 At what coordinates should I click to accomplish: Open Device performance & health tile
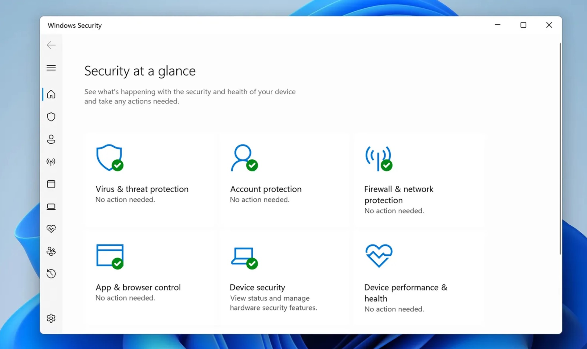pos(405,293)
